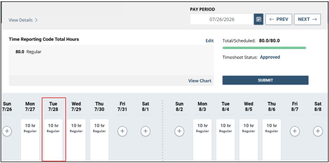The image size is (329, 163).
Task: Go to previous pay period with PREV
Action: pyautogui.click(x=279, y=19)
